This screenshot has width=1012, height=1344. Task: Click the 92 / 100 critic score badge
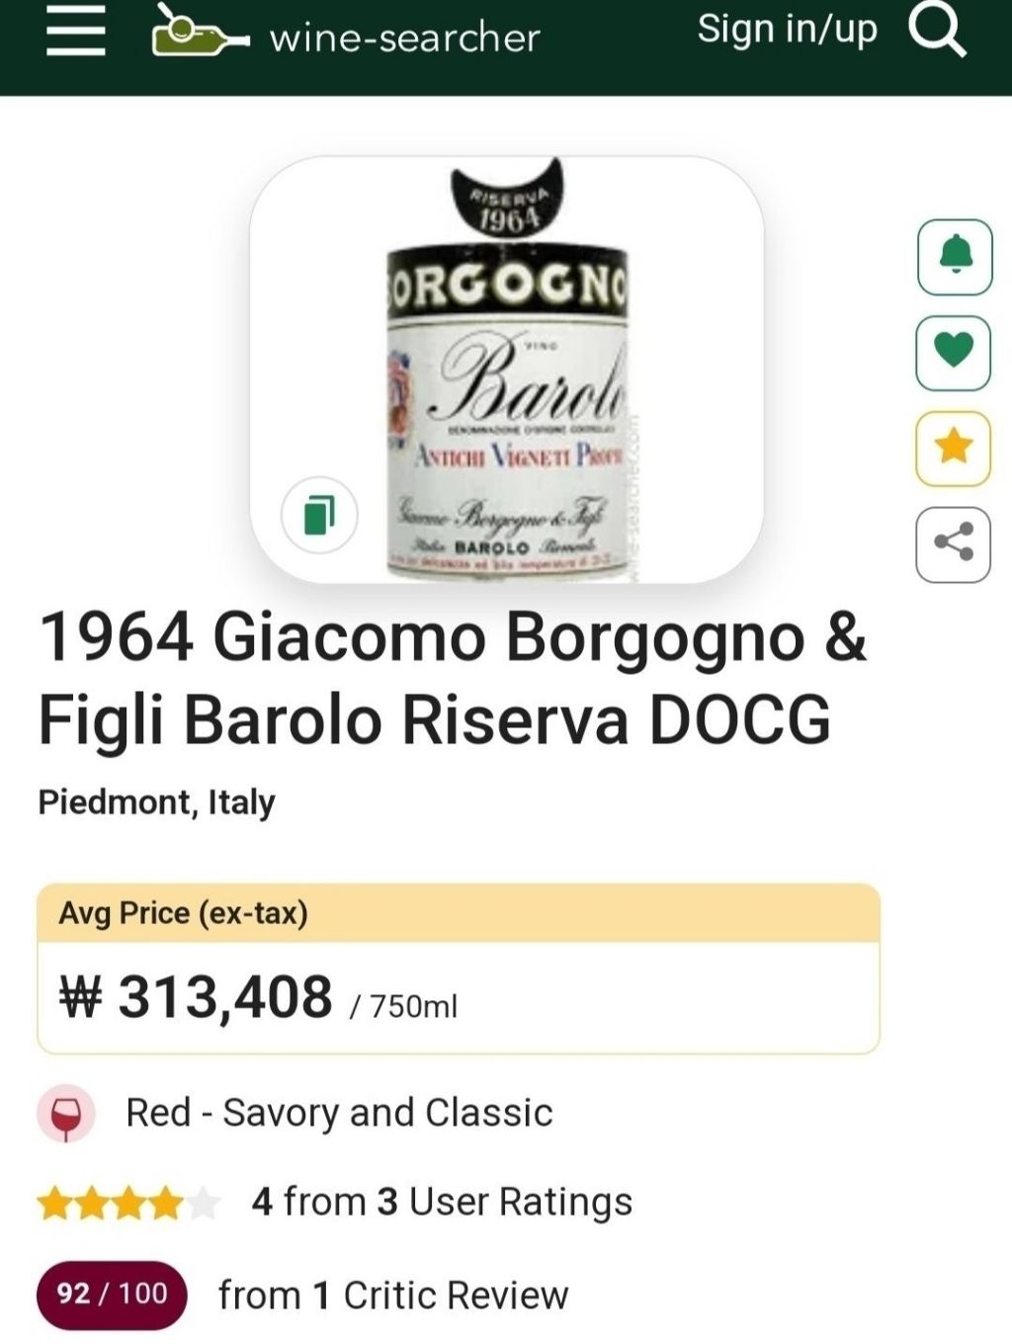click(112, 1294)
